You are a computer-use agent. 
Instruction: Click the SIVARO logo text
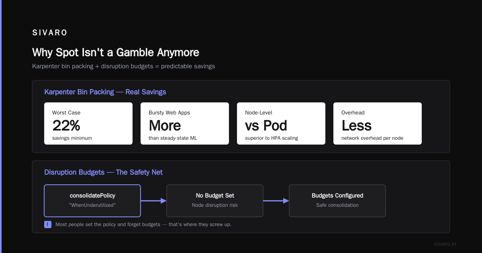(x=50, y=33)
